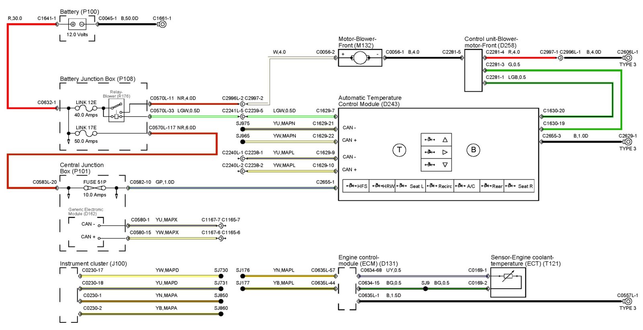Select the FUSE 51P fuse symbol

point(95,188)
